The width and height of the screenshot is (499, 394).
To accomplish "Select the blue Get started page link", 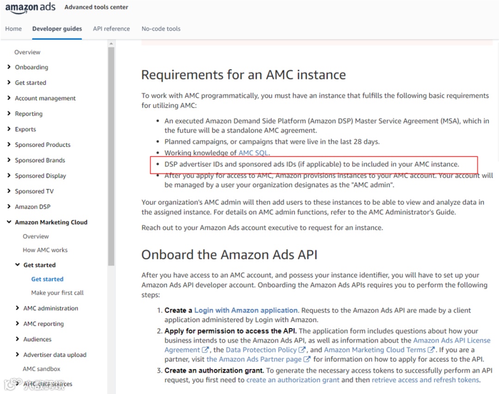I will 48,279.
